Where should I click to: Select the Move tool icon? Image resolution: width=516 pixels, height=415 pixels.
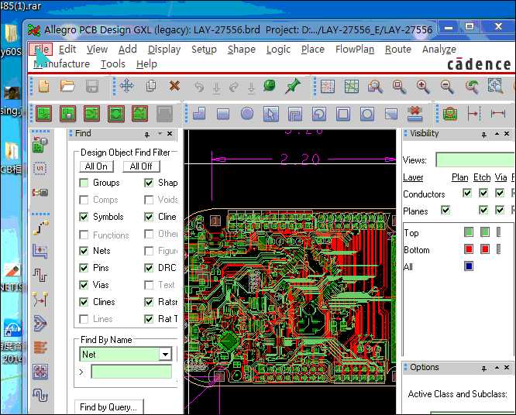127,86
